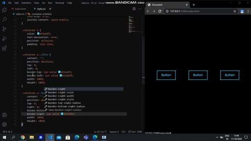Open color picker on border-left swatch

[61, 76]
